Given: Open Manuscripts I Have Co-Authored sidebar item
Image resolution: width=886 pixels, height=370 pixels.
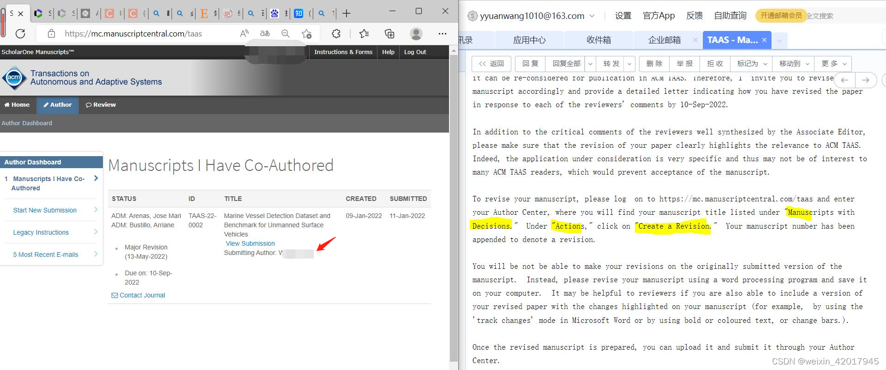Looking at the screenshot, I should [48, 183].
